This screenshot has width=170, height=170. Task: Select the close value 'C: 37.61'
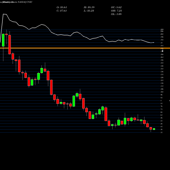(62, 11)
